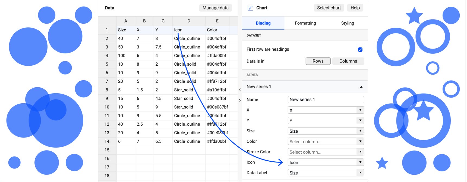The image size is (467, 182).
Task: Open the Data Label dropdown
Action: pos(326,173)
